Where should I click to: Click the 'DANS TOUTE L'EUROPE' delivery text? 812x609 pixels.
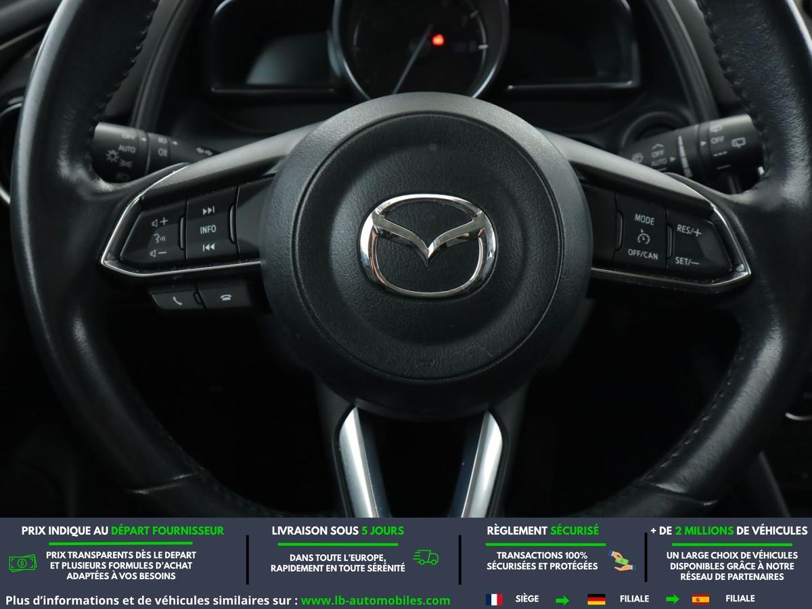click(x=338, y=558)
